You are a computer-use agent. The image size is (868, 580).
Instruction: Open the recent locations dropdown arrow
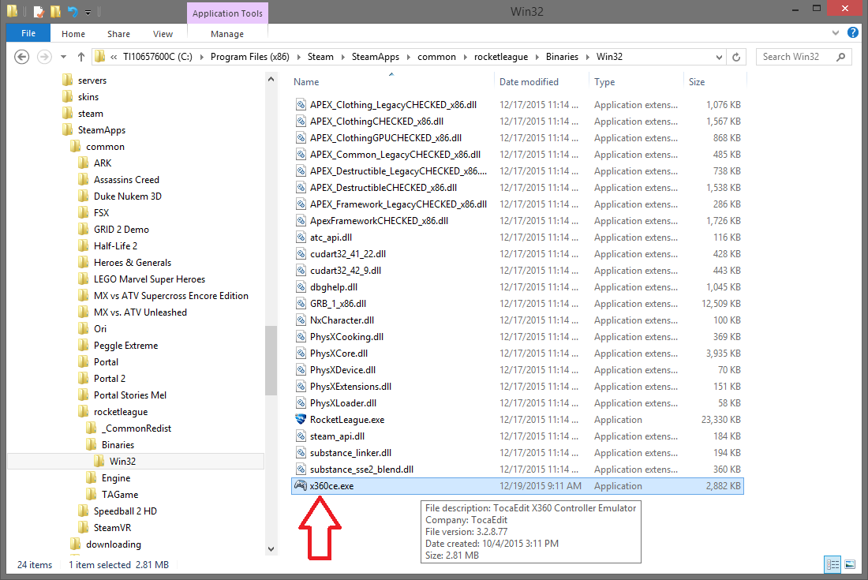63,57
